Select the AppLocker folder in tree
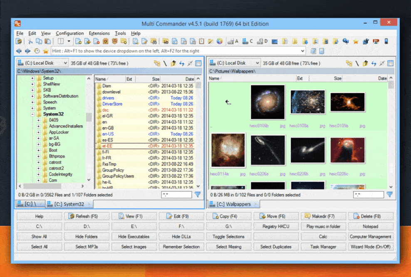Screen dimensions: 411x277 click(59, 132)
